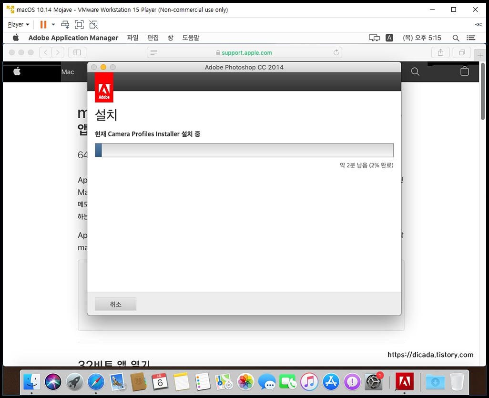This screenshot has height=398, width=489.
Task: Click Adobe Application Manager Dock icon
Action: pyautogui.click(x=405, y=382)
